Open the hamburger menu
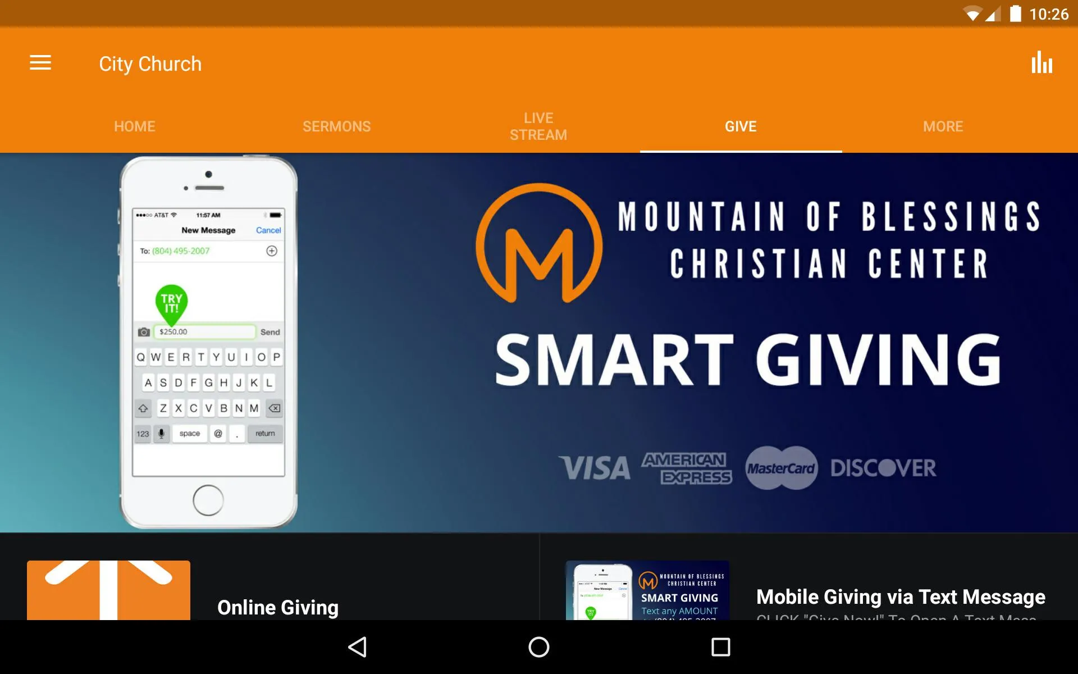The width and height of the screenshot is (1078, 674). [40, 63]
